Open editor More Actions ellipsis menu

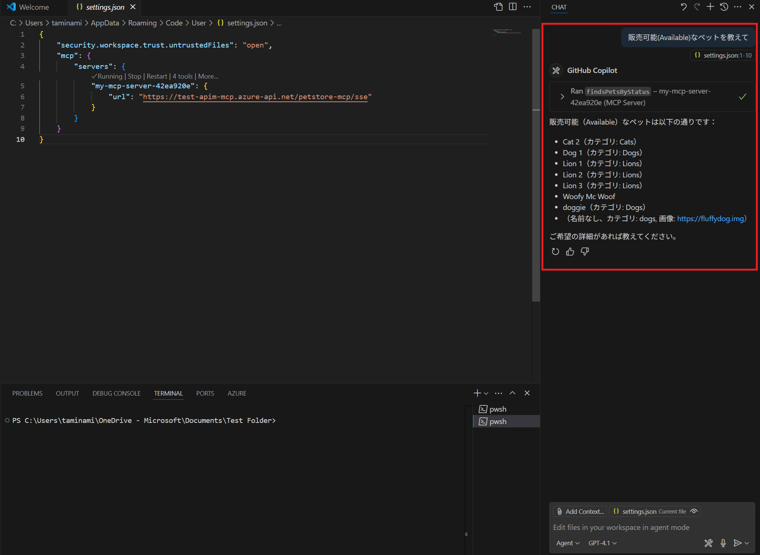click(x=527, y=7)
